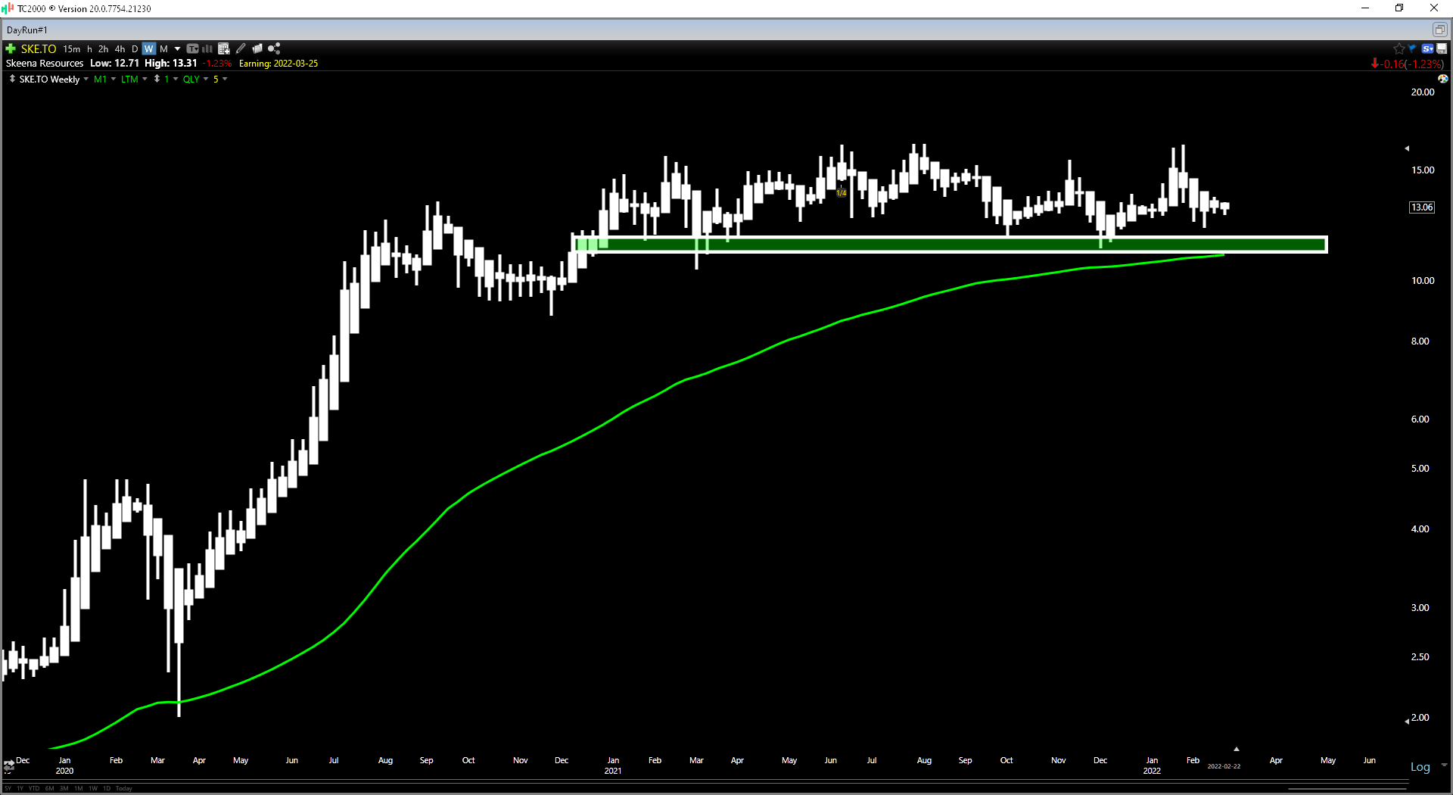The image size is (1453, 795).
Task: Click the 1/4 marker on the chart
Action: point(842,193)
